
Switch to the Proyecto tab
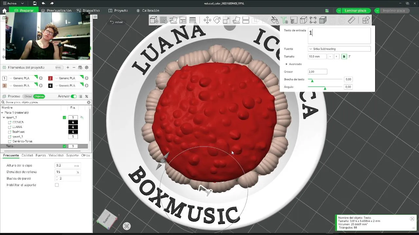[x=118, y=11]
